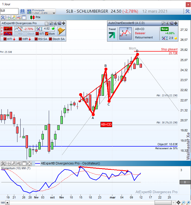
Task: Uncheck the WIPI checkbox
Action: (x=20, y=39)
